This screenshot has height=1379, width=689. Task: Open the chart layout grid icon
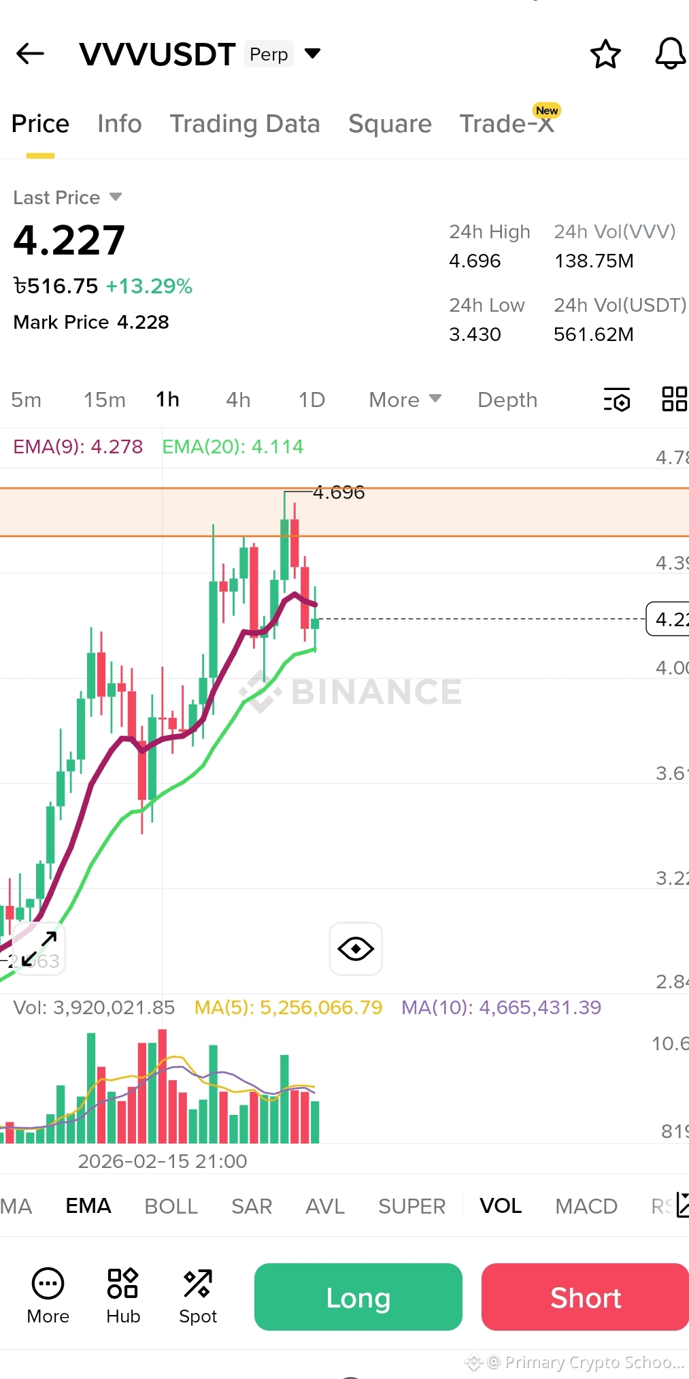coord(674,399)
